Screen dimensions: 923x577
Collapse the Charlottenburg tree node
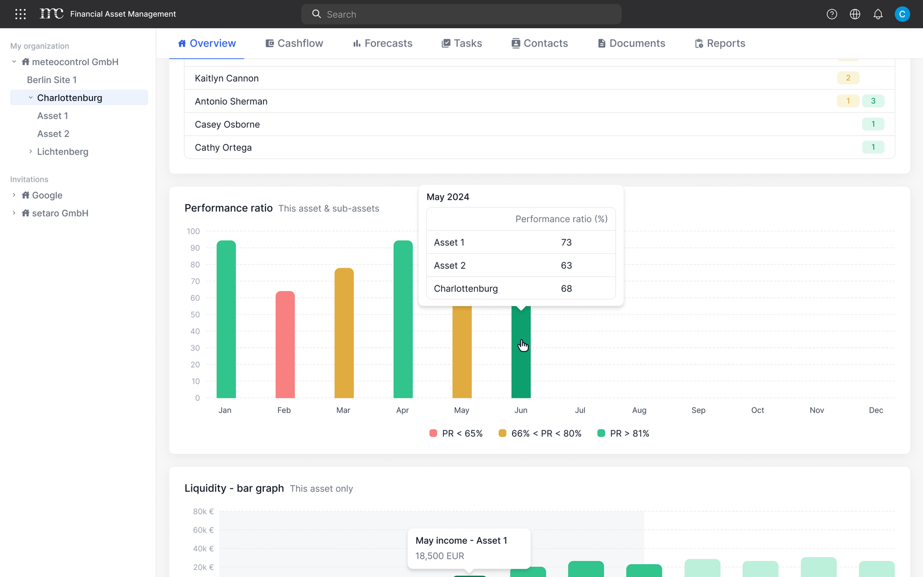pyautogui.click(x=30, y=98)
